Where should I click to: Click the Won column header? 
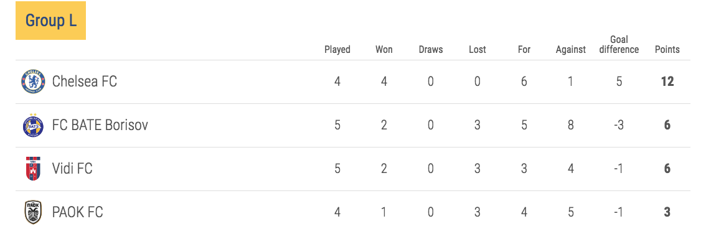[x=384, y=50]
